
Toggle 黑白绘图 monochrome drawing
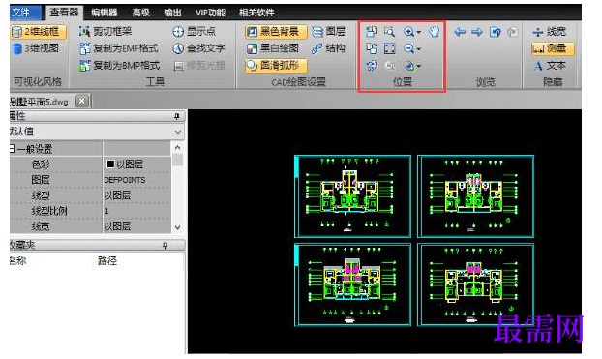[273, 48]
